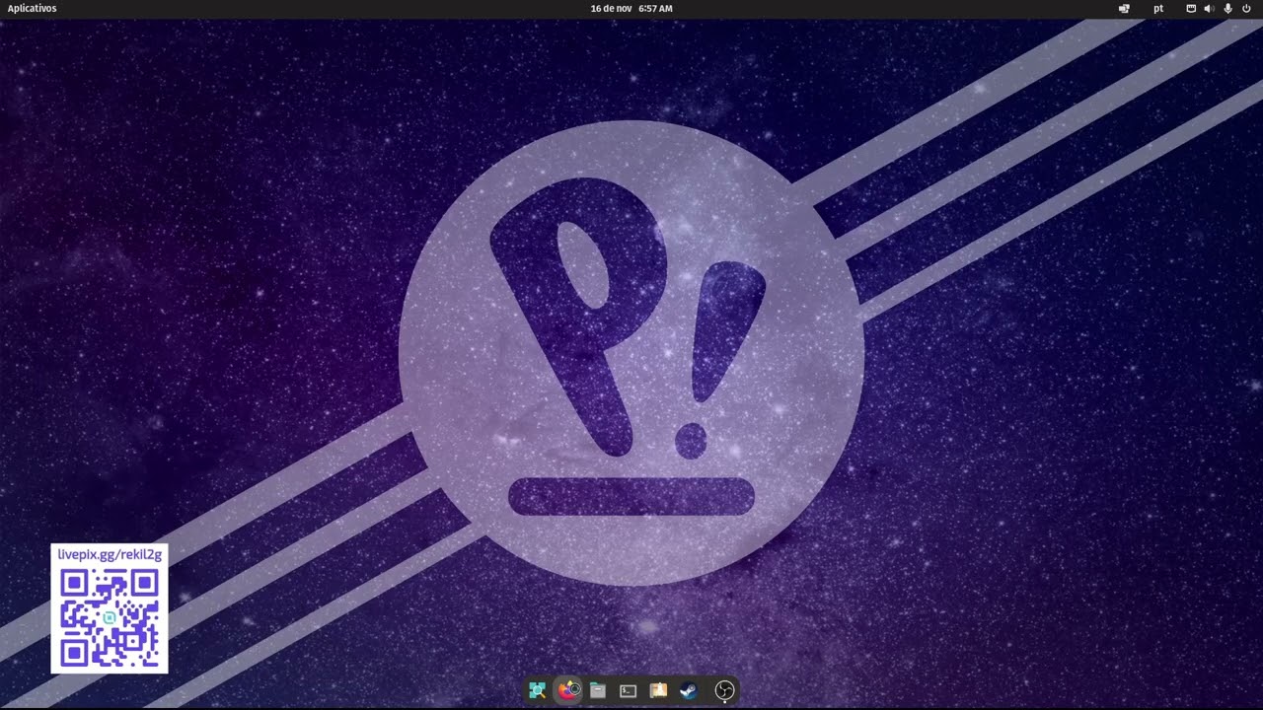The image size is (1263, 710).
Task: Launch Steam from the dock
Action: click(689, 690)
